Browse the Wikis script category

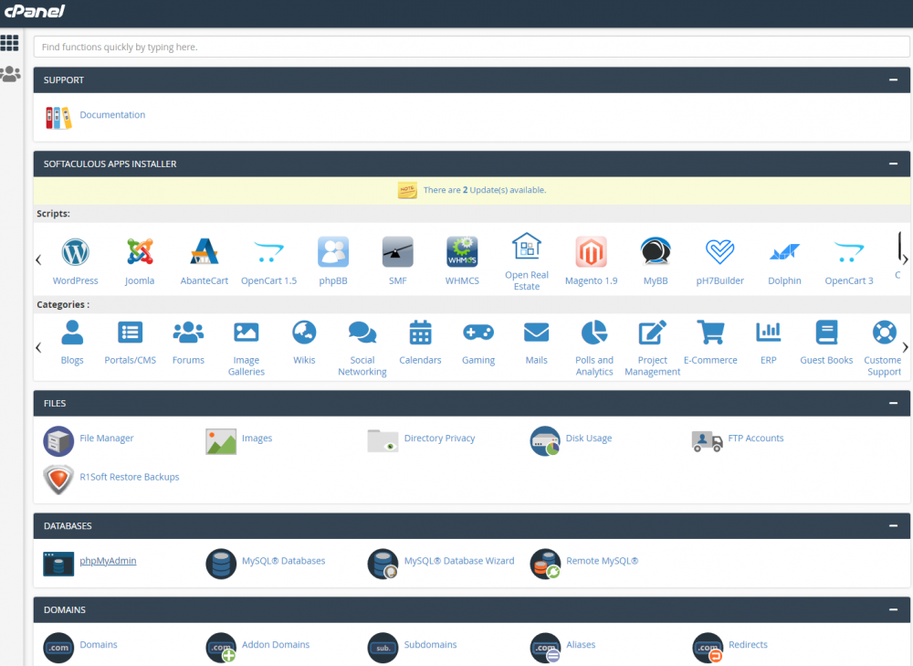304,333
